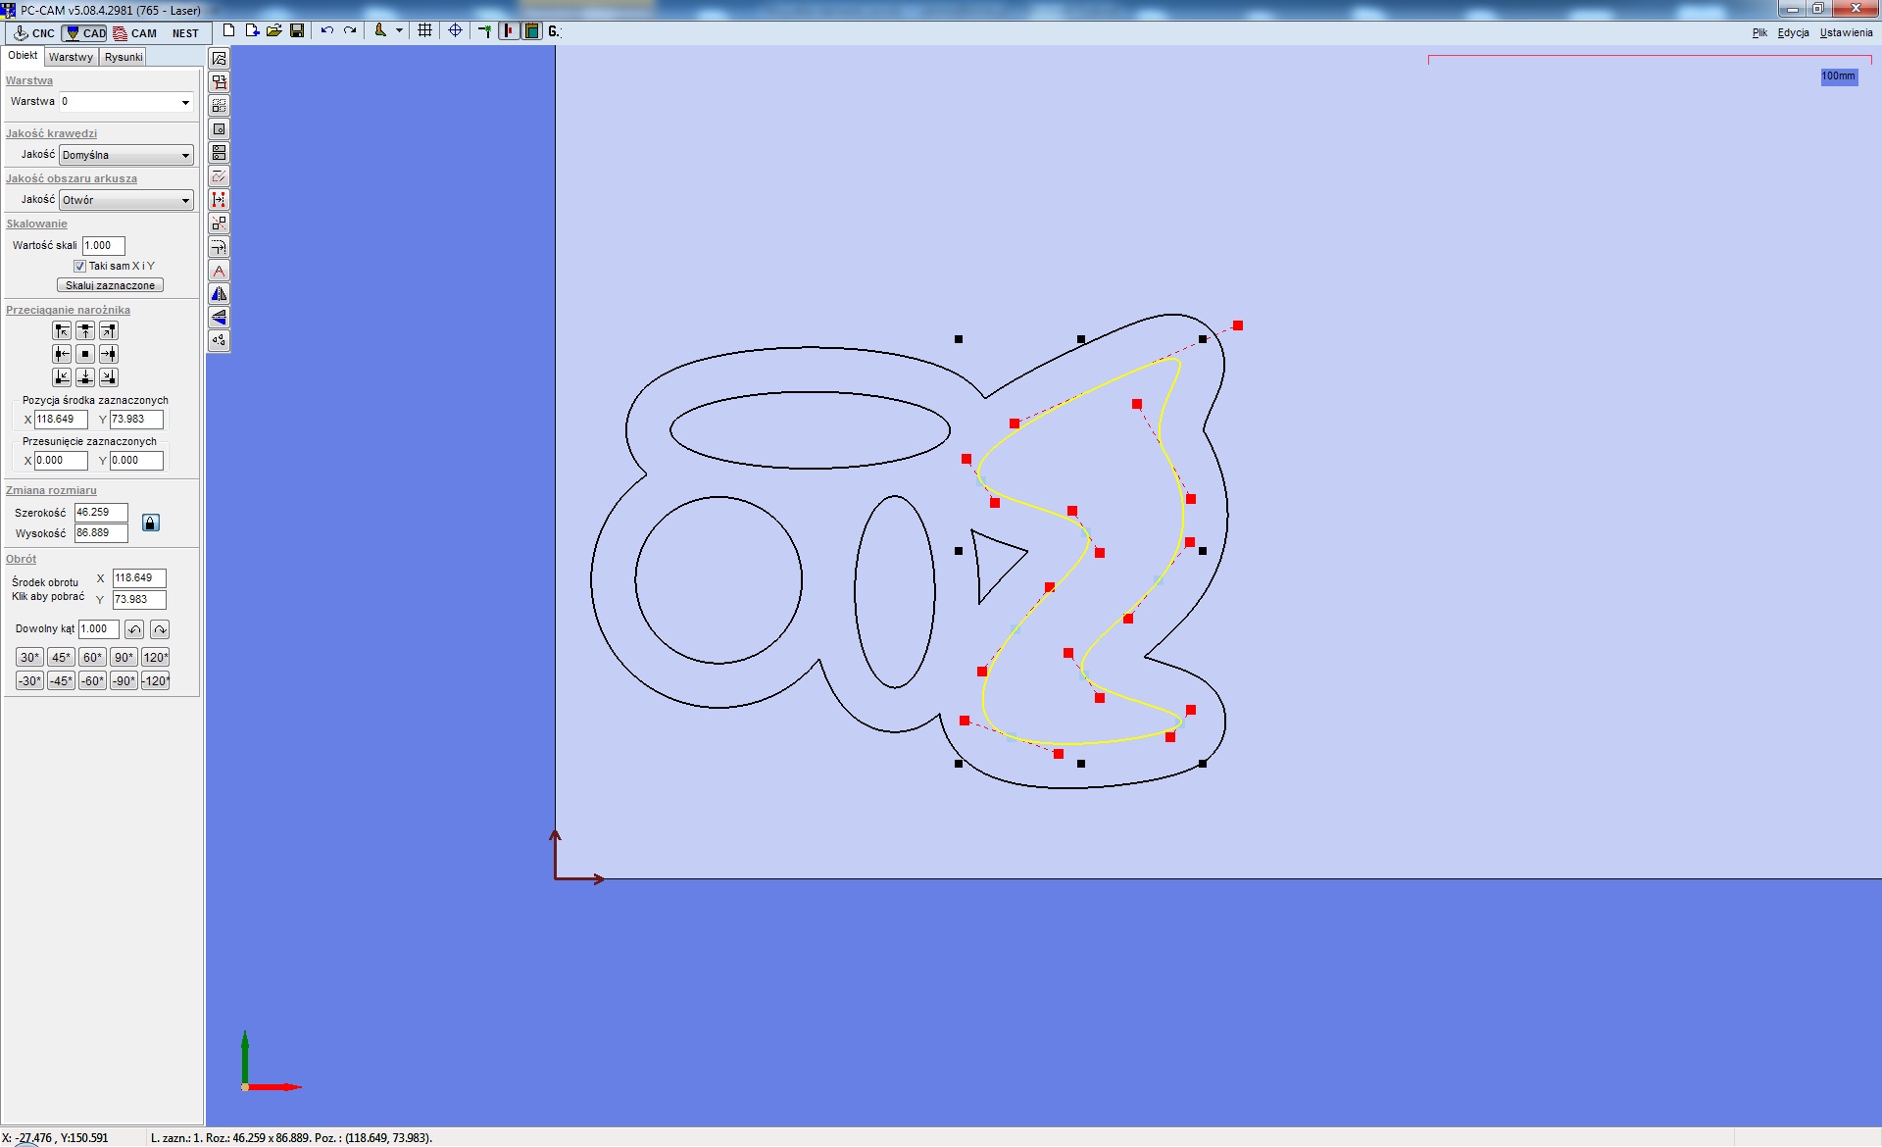Click the vertical flip tool icon
Image resolution: width=1882 pixels, height=1147 pixels.
[x=220, y=318]
